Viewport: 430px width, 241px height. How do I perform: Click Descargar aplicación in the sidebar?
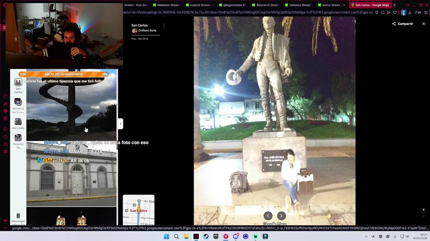[18, 219]
